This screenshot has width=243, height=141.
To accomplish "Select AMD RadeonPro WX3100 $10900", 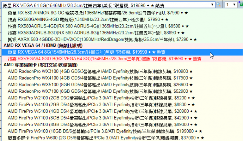I will tap(122, 71).
